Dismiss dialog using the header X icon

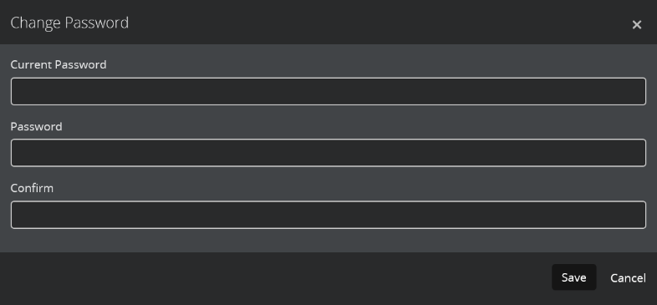(636, 25)
